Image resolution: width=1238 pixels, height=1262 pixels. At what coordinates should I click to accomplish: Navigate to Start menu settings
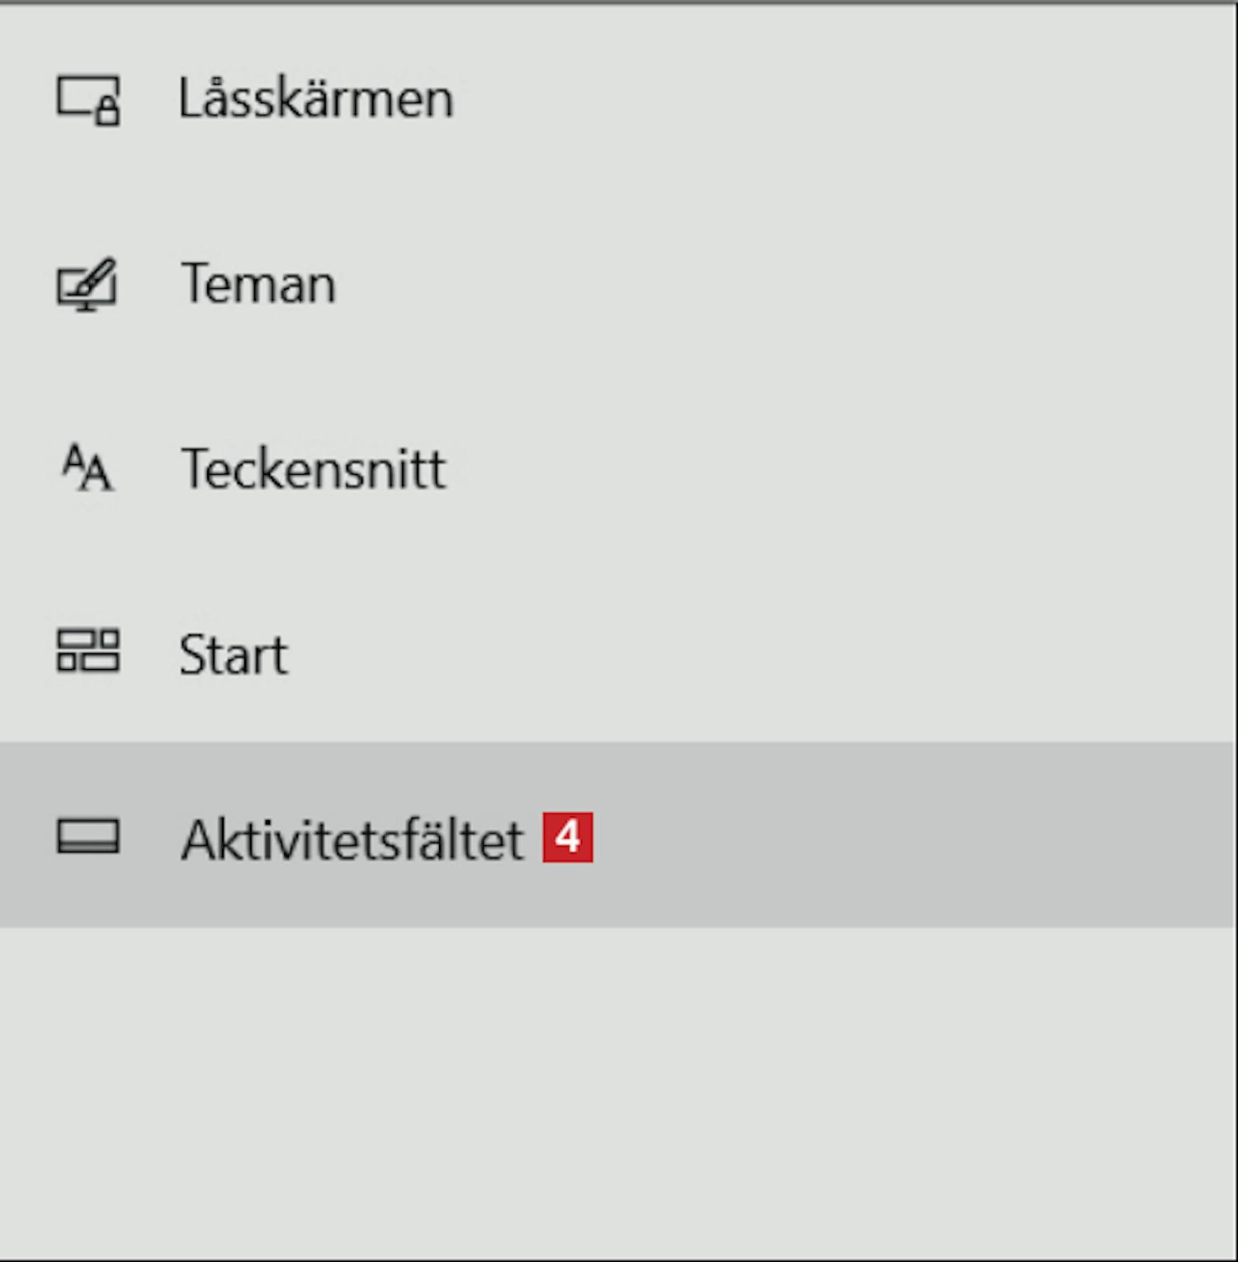tap(234, 655)
